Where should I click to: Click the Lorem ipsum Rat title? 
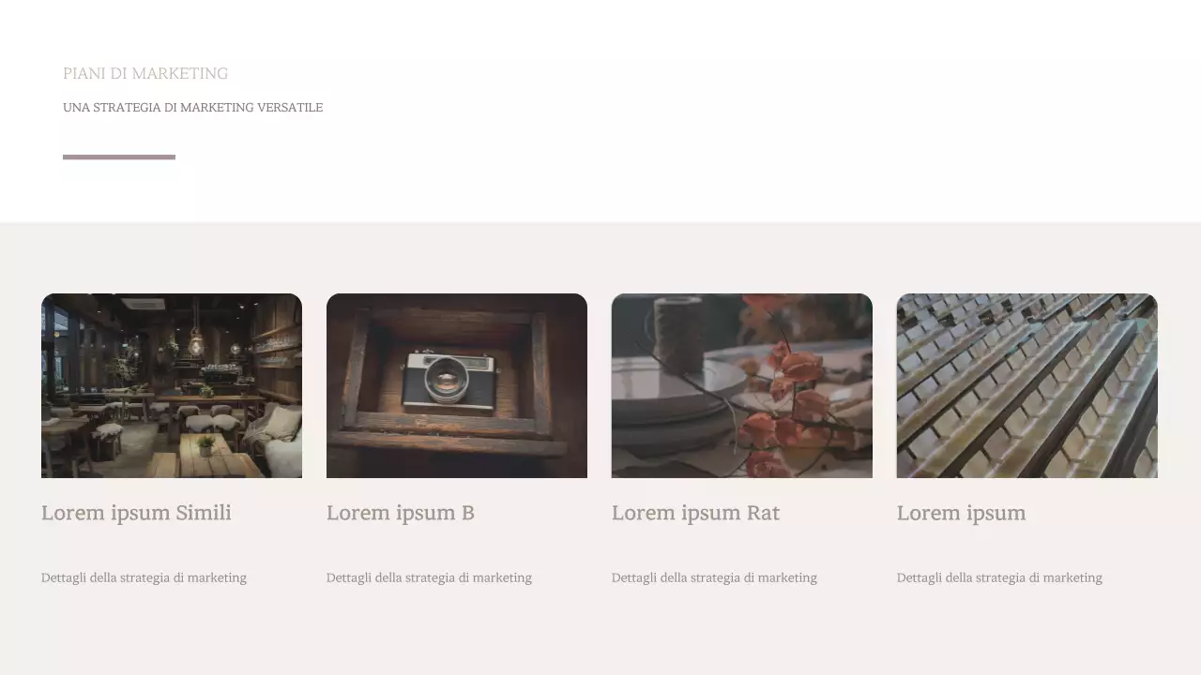[695, 513]
